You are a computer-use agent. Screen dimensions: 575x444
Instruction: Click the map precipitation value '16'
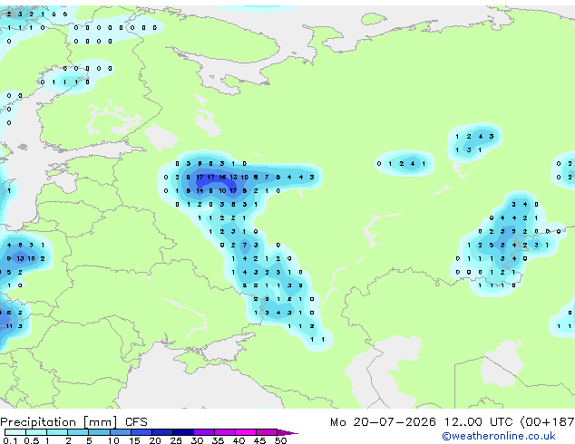point(222,178)
